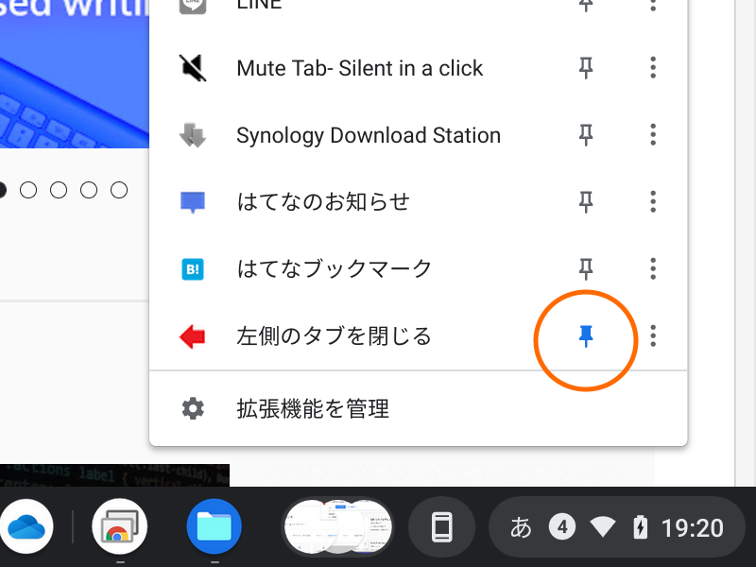Open the Phone Hub icon in the shelf
This screenshot has width=756, height=567.
[441, 526]
